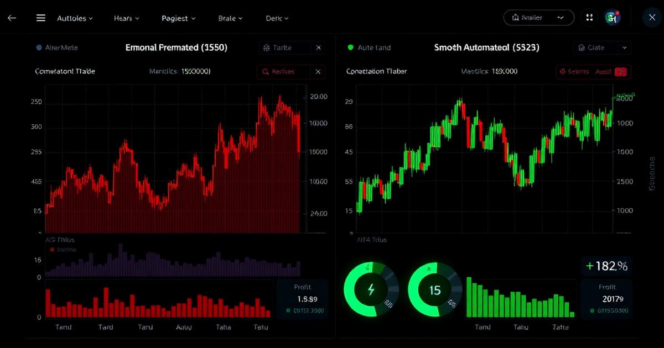Click the back arrow in top bar

[x=12, y=18]
